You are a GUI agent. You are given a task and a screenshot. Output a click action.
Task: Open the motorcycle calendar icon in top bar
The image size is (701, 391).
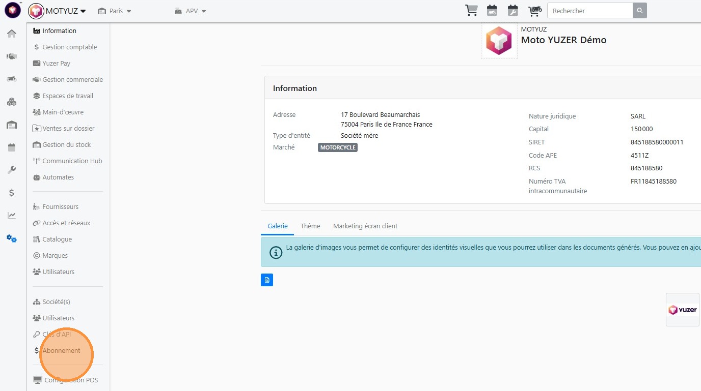point(492,10)
